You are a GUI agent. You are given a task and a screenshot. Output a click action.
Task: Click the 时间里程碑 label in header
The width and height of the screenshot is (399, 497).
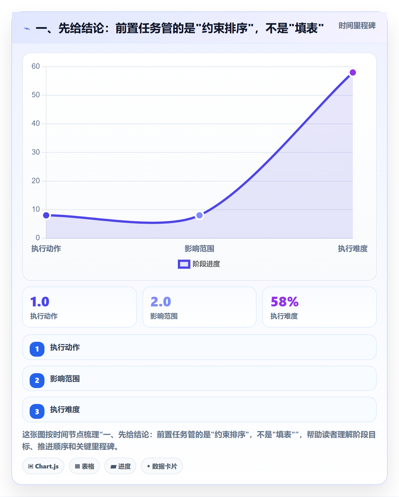pos(357,26)
